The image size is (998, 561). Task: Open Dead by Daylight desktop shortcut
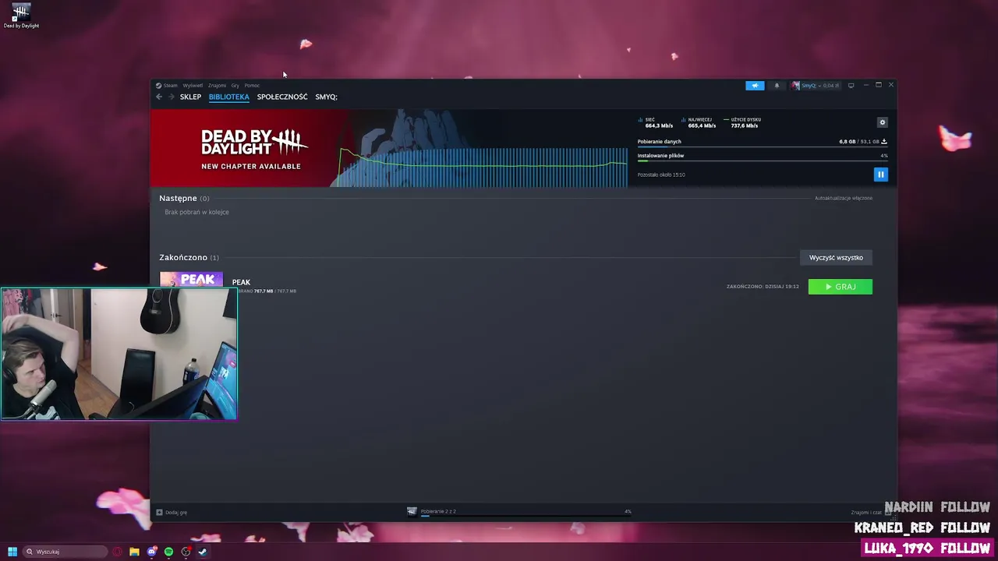21,16
